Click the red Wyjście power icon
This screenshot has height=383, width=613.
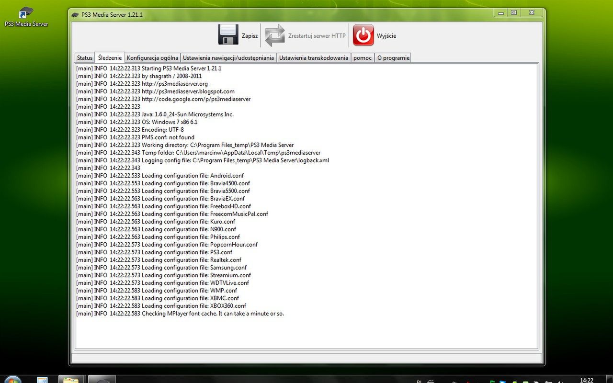[x=363, y=35]
